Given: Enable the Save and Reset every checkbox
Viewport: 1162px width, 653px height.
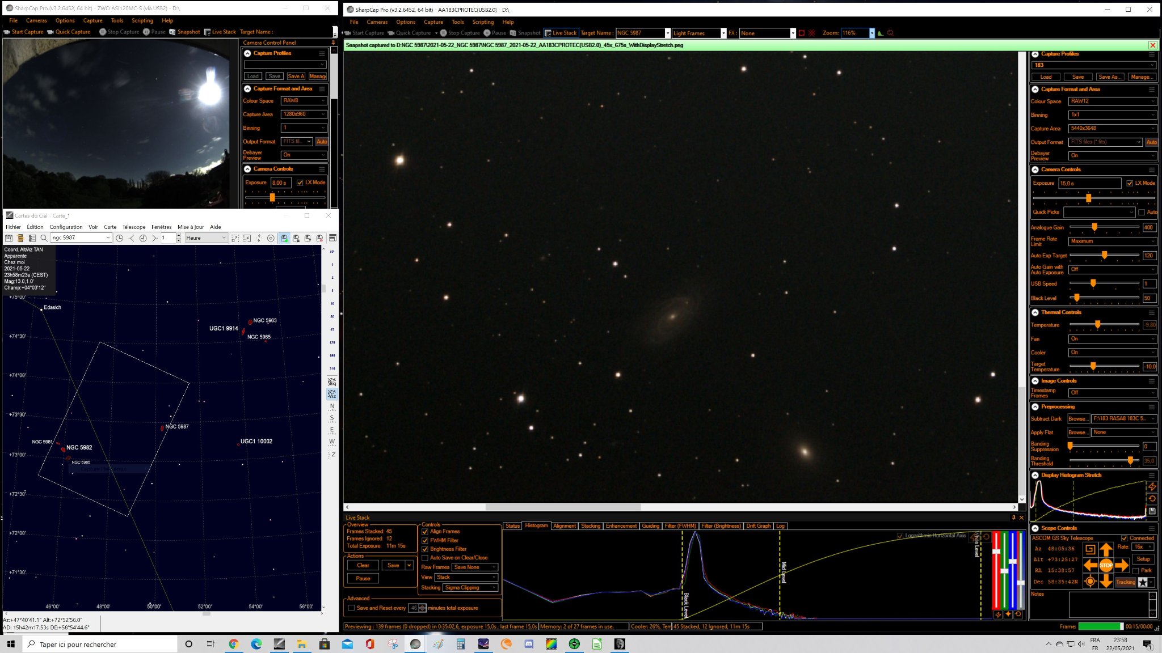Looking at the screenshot, I should tap(351, 608).
